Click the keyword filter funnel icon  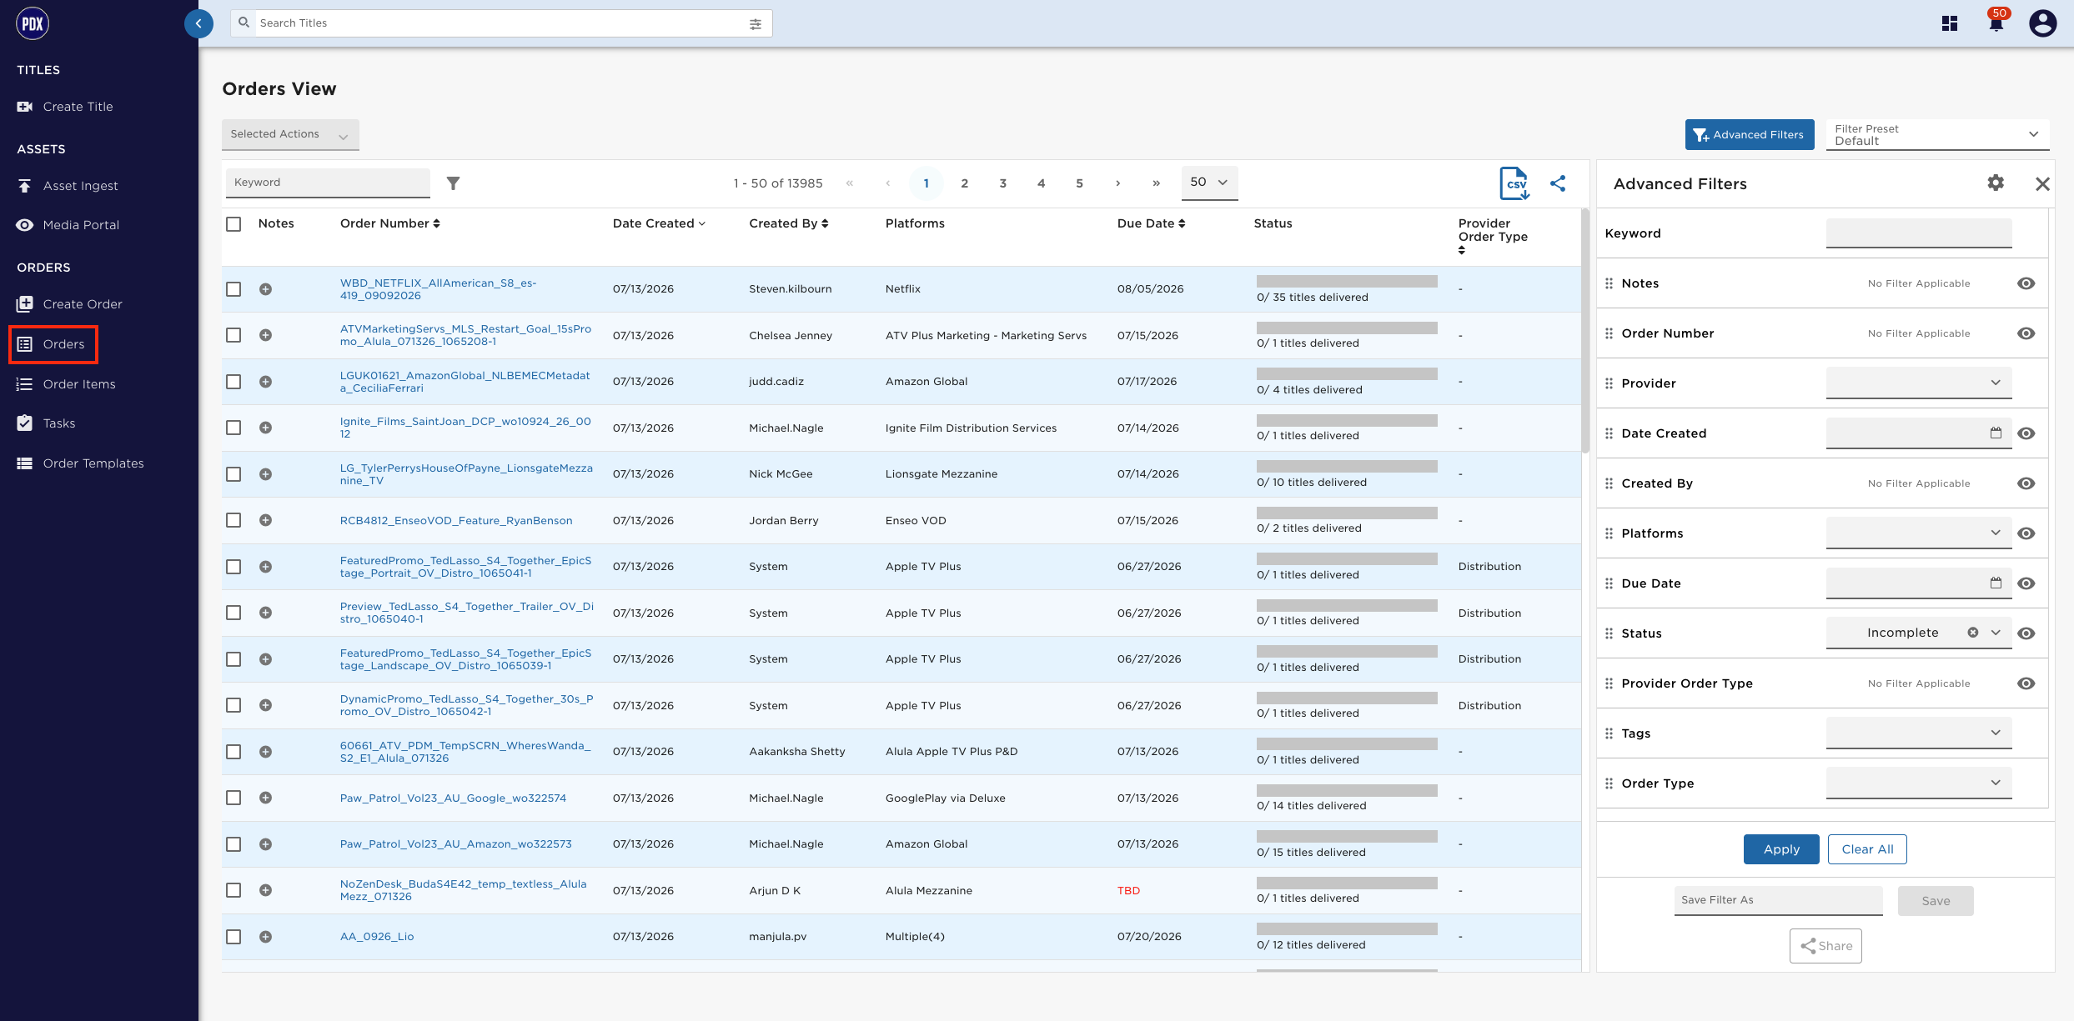click(x=453, y=183)
